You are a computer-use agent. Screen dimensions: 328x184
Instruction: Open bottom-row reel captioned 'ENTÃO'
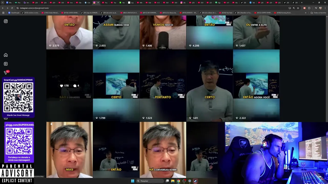116,150
